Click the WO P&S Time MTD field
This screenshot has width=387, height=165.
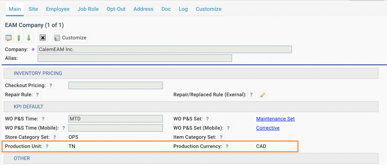(x=115, y=119)
